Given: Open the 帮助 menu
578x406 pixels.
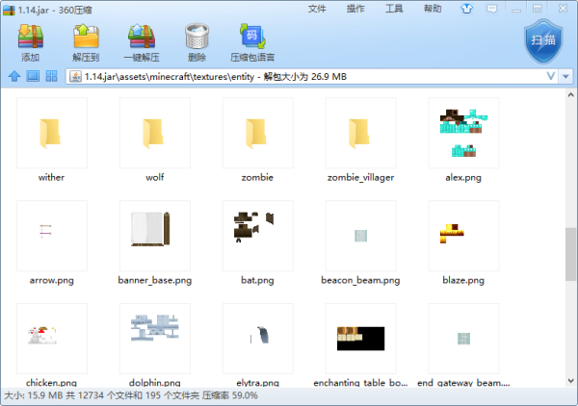Looking at the screenshot, I should tap(433, 9).
